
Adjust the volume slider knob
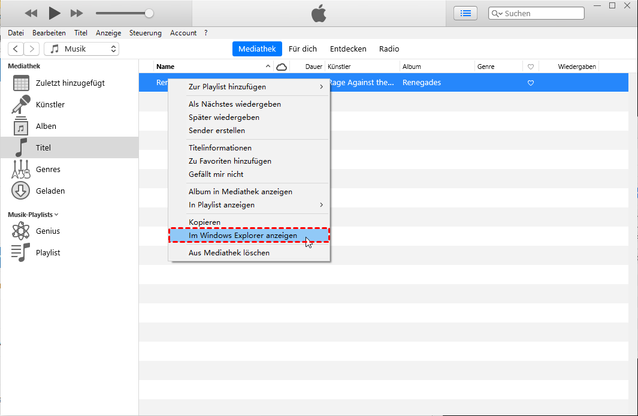[x=149, y=13]
